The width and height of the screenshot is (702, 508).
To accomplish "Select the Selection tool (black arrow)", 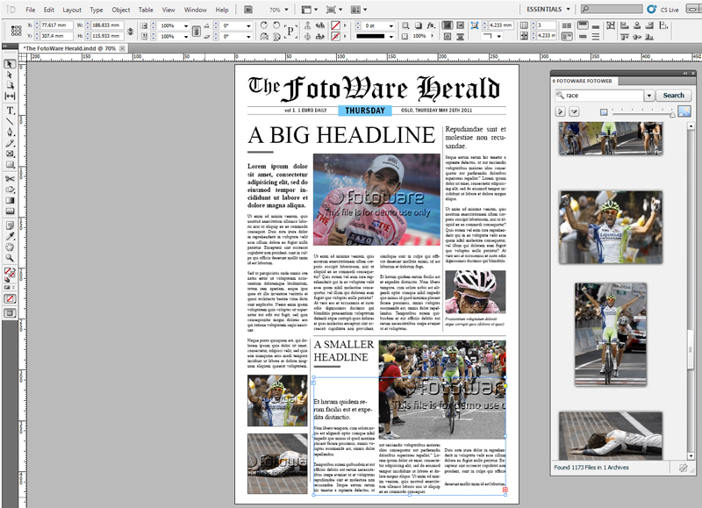I will tap(10, 64).
